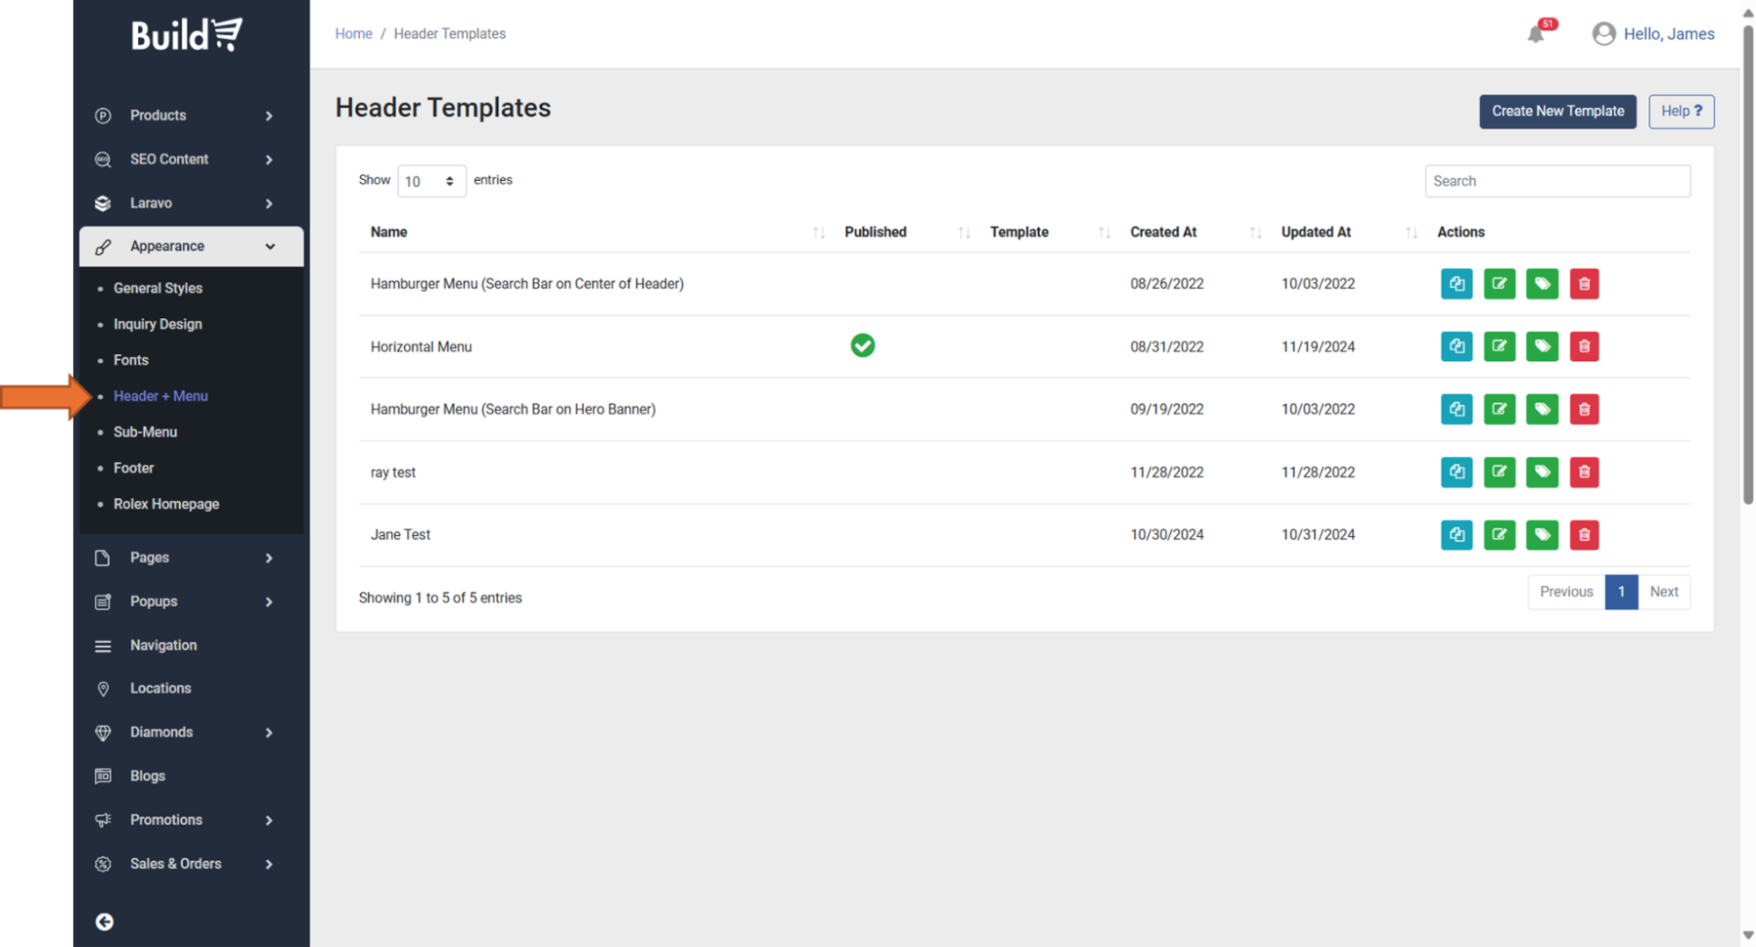Screen dimensions: 1756x947
Task: Open the Sub-Menu sidebar item
Action: [145, 432]
